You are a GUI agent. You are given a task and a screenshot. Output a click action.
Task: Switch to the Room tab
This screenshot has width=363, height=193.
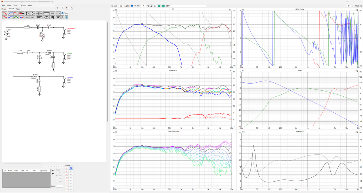(18, 9)
